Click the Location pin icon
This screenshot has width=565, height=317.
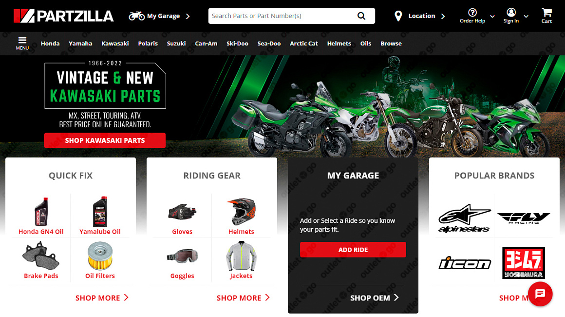(x=398, y=16)
